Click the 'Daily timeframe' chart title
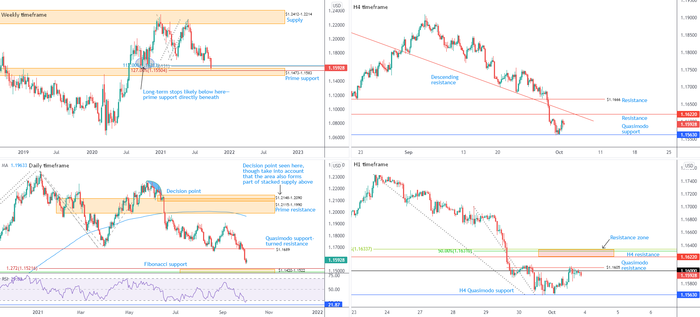 (49, 165)
